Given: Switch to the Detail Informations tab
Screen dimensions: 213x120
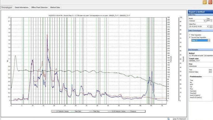Looking at the screenshot, I should click(x=22, y=8).
